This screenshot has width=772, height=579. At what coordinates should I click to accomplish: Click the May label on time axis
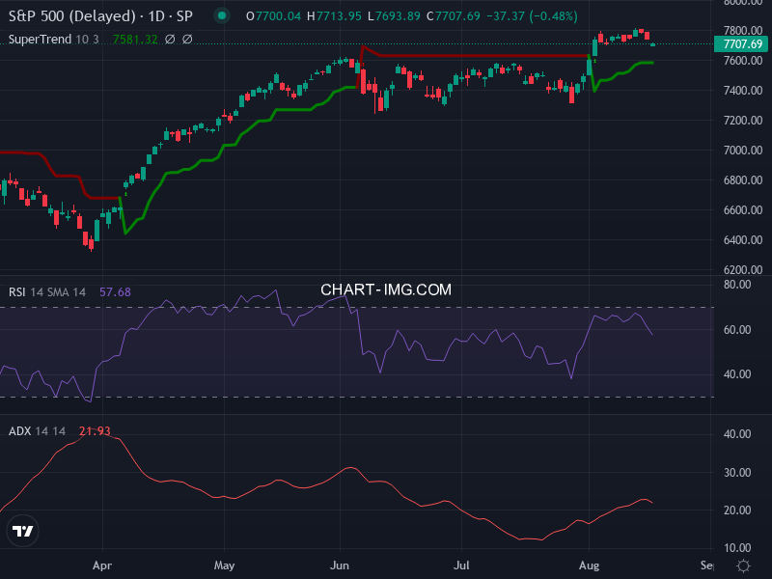pos(224,565)
